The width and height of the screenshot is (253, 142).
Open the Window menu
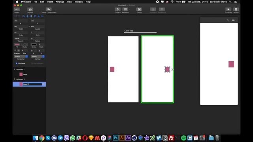79,2
